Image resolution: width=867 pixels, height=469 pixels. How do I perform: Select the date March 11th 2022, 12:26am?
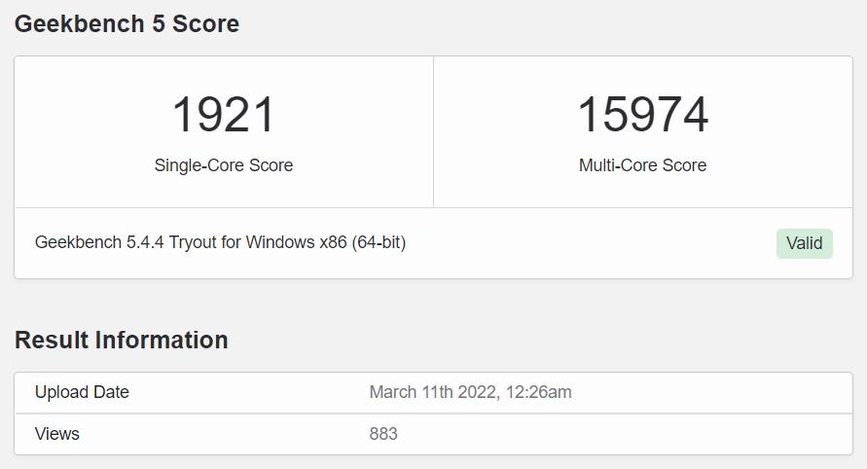pos(471,392)
